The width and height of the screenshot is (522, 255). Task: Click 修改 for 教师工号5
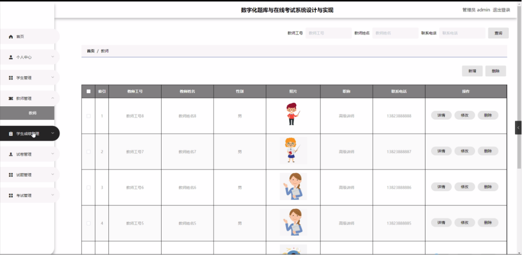coord(465,223)
